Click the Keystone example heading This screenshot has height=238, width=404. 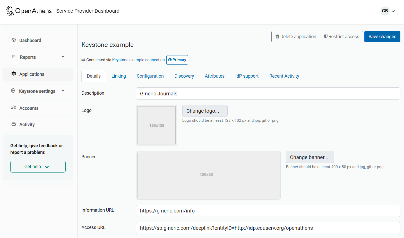click(x=108, y=45)
